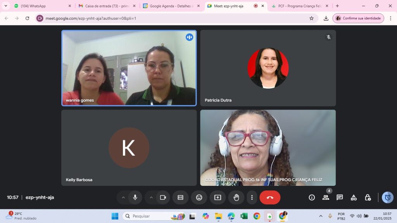
Task: Hang up with the red leave call button
Action: tap(270, 197)
